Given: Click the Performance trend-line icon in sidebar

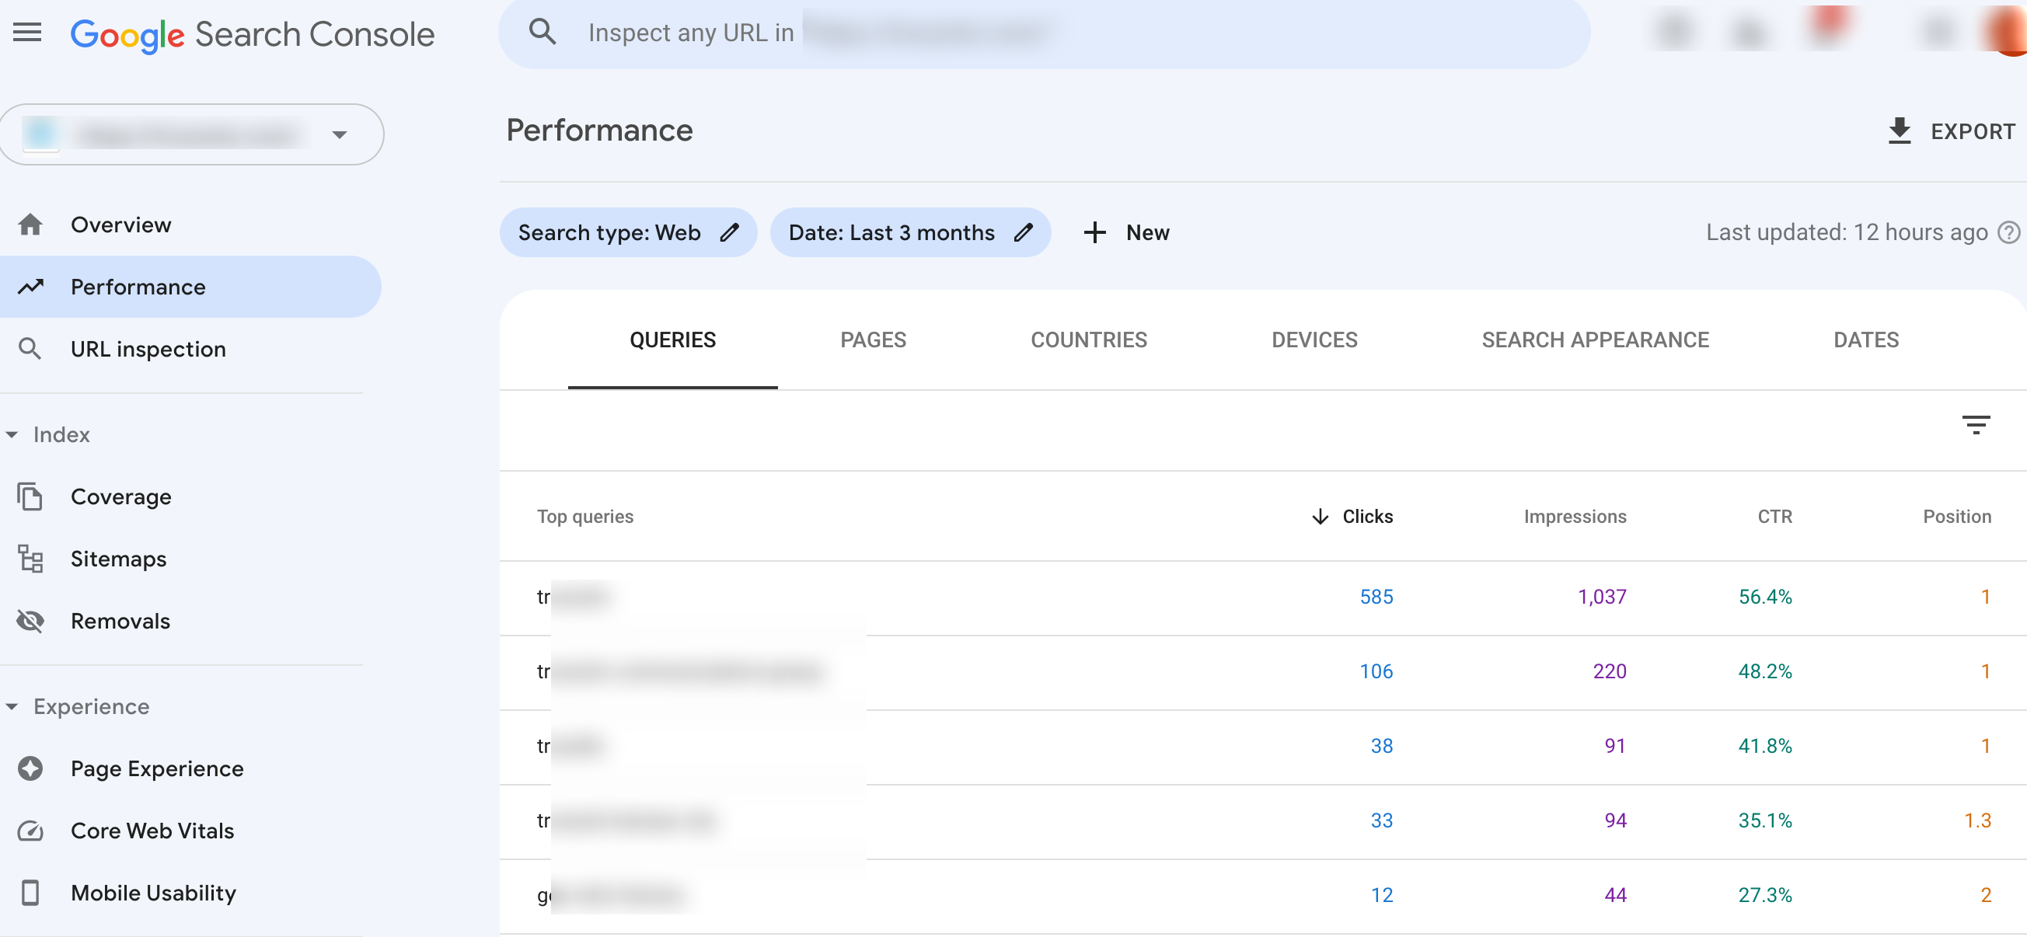Looking at the screenshot, I should click(30, 287).
